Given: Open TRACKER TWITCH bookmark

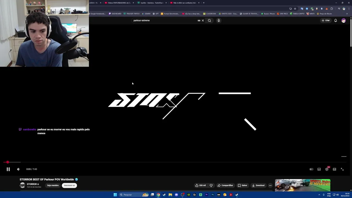Looking at the screenshot, I should [x=131, y=14].
